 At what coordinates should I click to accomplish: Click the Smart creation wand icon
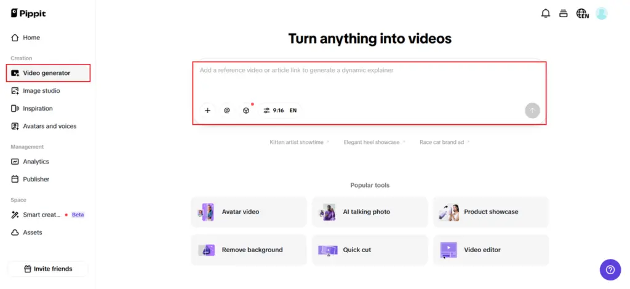(15, 215)
